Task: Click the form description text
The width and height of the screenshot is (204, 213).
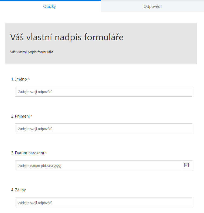Action: 32,52
